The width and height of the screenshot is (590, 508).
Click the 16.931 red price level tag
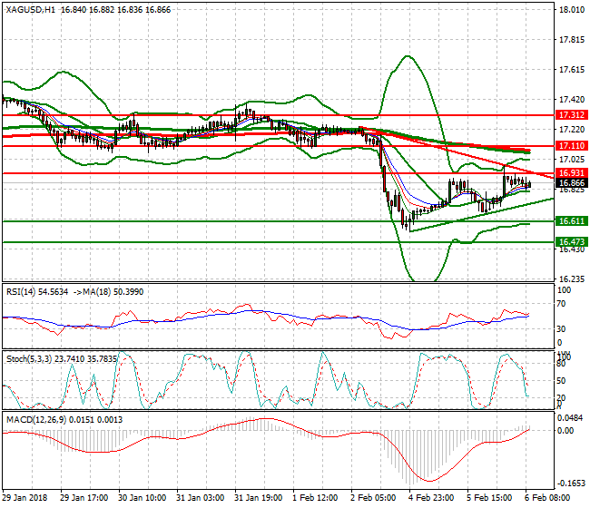(571, 172)
